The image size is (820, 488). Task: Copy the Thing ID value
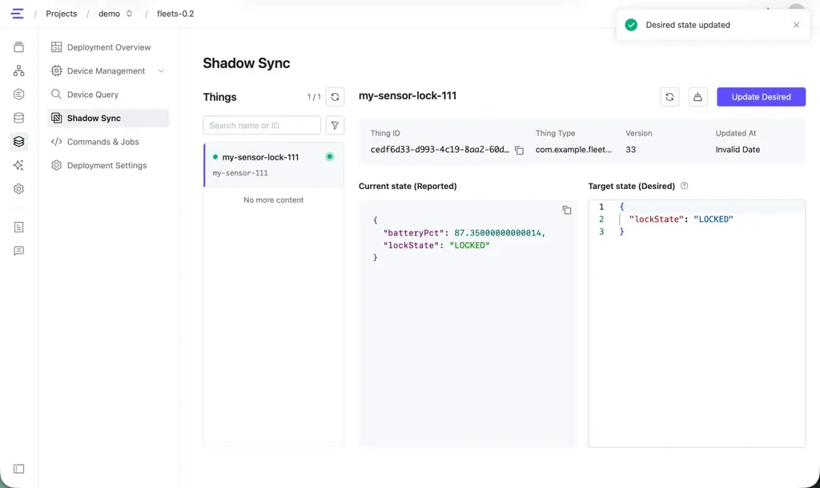click(x=519, y=150)
